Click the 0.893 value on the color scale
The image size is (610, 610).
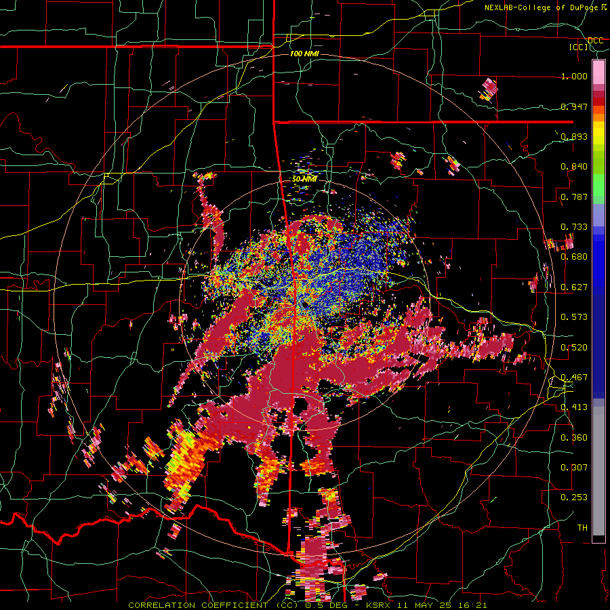[574, 136]
